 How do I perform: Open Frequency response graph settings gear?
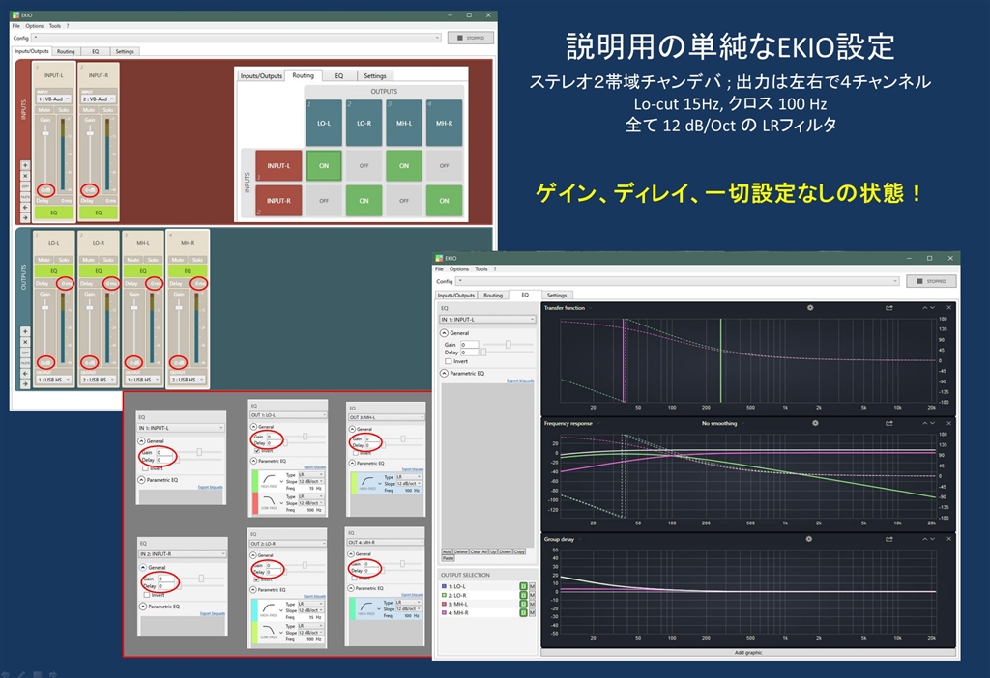(815, 423)
